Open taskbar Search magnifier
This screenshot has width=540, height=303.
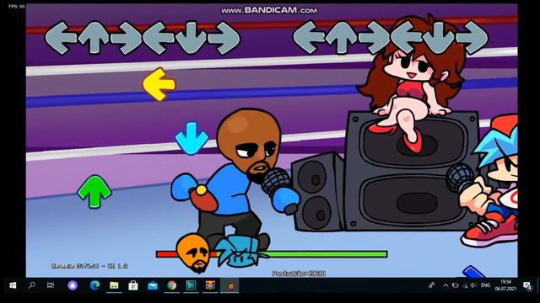point(32,285)
